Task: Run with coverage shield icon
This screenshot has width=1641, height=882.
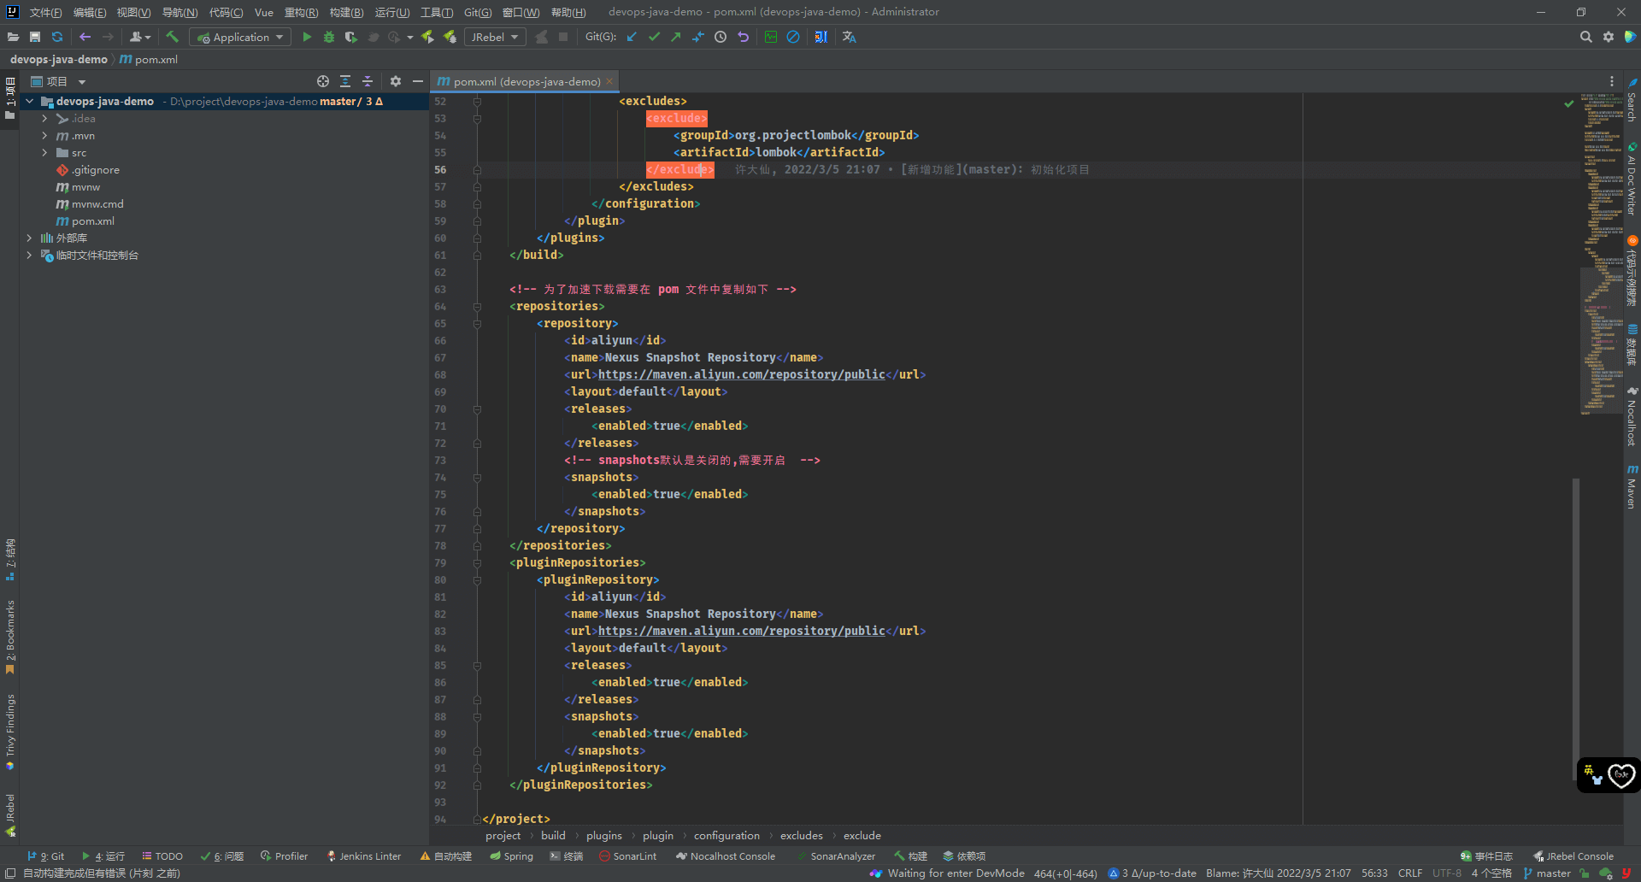Action: 350,37
